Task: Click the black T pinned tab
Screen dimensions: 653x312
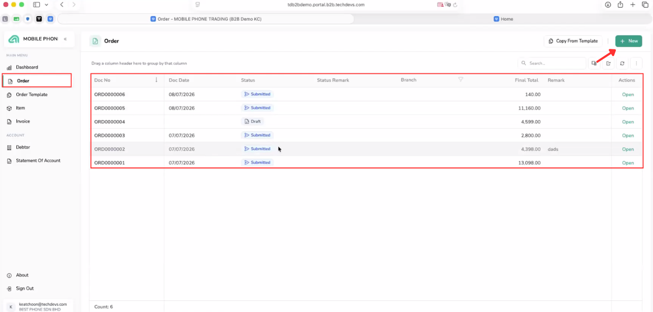Action: (x=39, y=19)
